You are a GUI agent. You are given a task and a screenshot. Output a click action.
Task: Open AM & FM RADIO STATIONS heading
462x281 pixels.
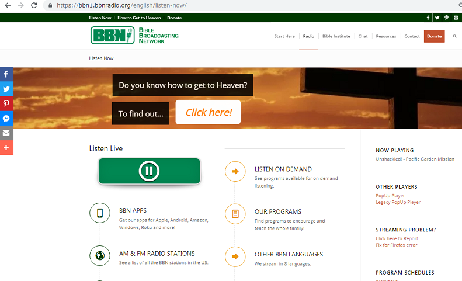[157, 254]
